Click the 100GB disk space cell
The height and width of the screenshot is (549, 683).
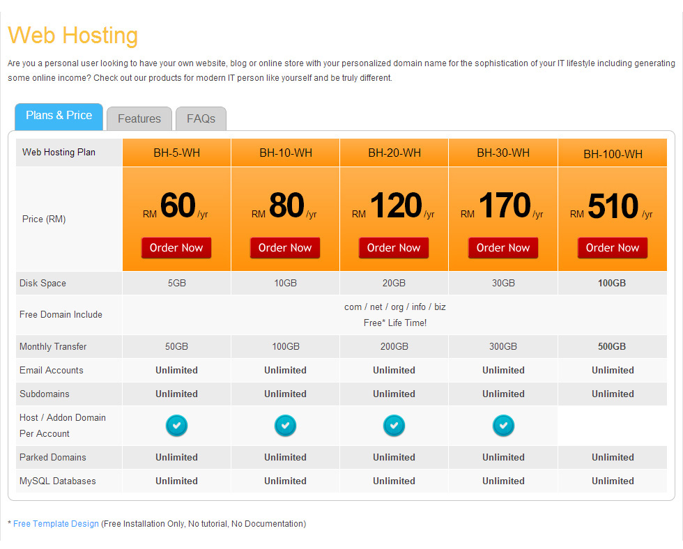[x=613, y=284]
